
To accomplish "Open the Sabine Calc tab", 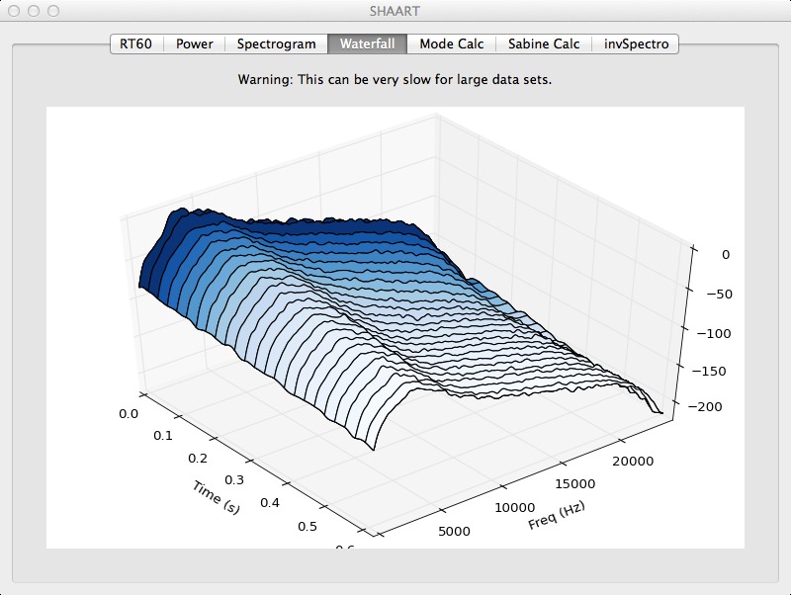I will [544, 43].
